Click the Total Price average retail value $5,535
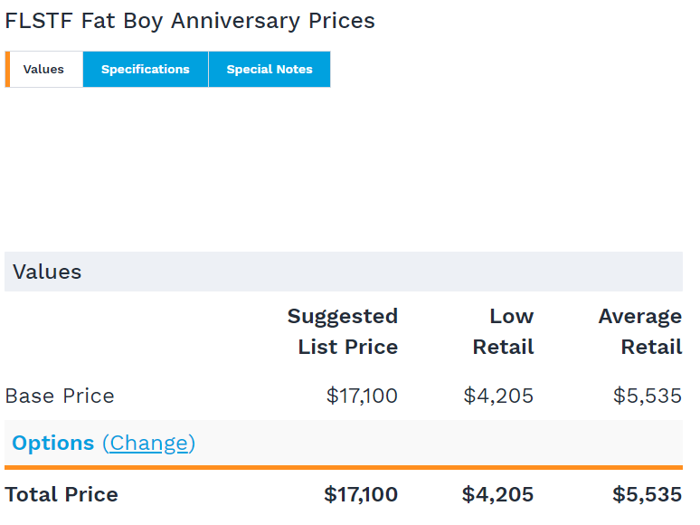This screenshot has width=700, height=525. click(x=647, y=494)
